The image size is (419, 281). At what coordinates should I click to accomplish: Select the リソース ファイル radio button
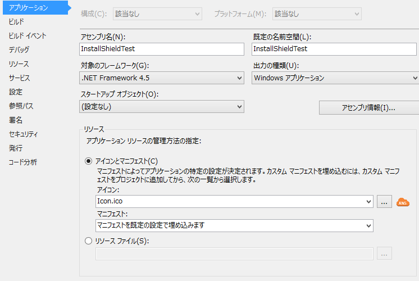(88, 241)
